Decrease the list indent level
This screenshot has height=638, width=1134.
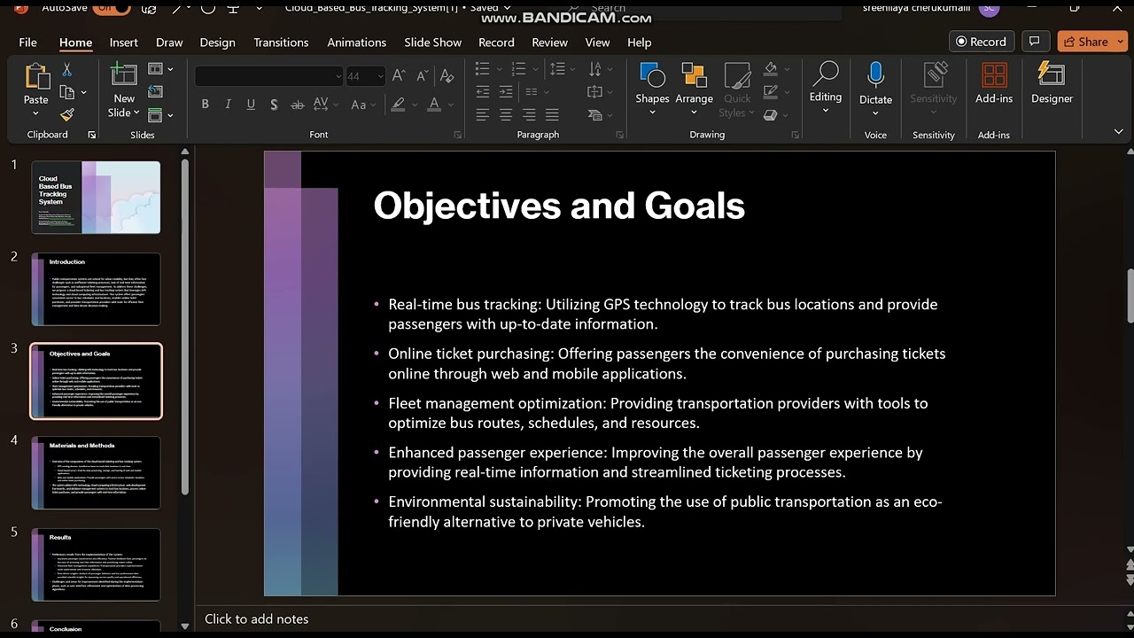[x=483, y=91]
